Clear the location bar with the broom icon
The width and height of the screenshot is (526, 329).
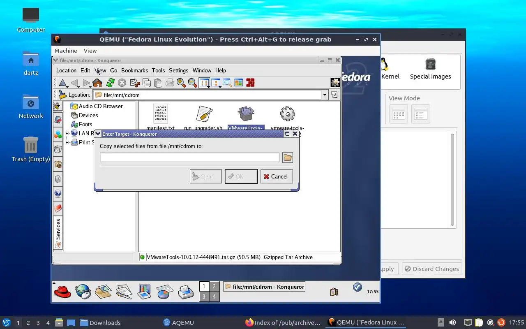(x=62, y=95)
